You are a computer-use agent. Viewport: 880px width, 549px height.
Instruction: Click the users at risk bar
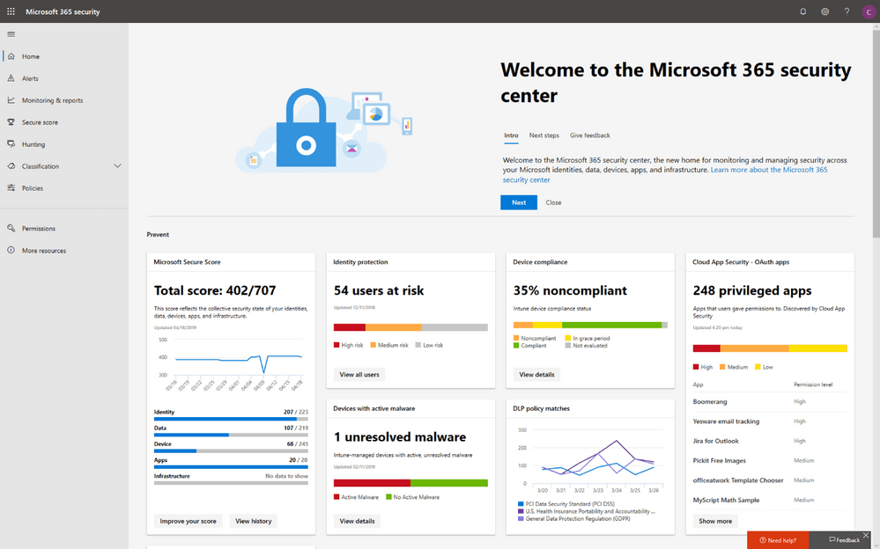point(410,327)
